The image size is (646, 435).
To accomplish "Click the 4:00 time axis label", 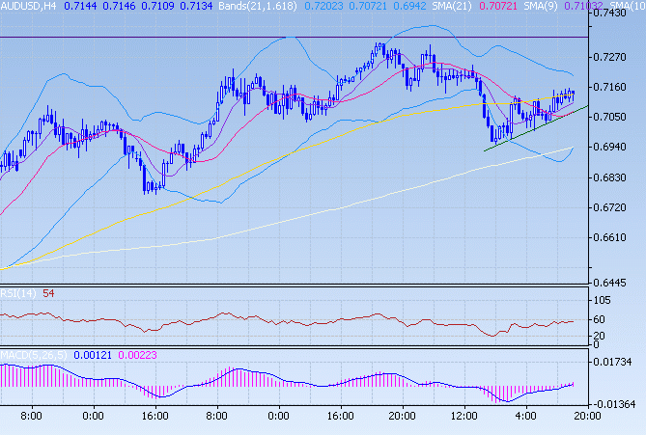I will (527, 416).
